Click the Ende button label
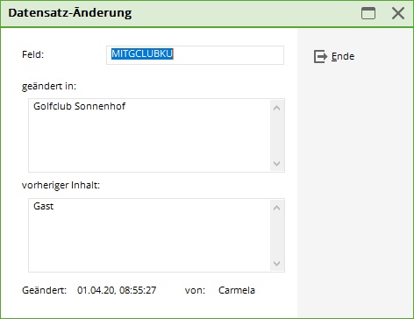This screenshot has height=319, width=414. (x=343, y=56)
